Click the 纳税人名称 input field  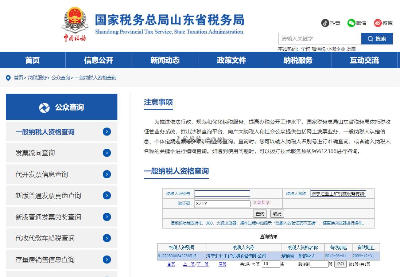[338, 194]
